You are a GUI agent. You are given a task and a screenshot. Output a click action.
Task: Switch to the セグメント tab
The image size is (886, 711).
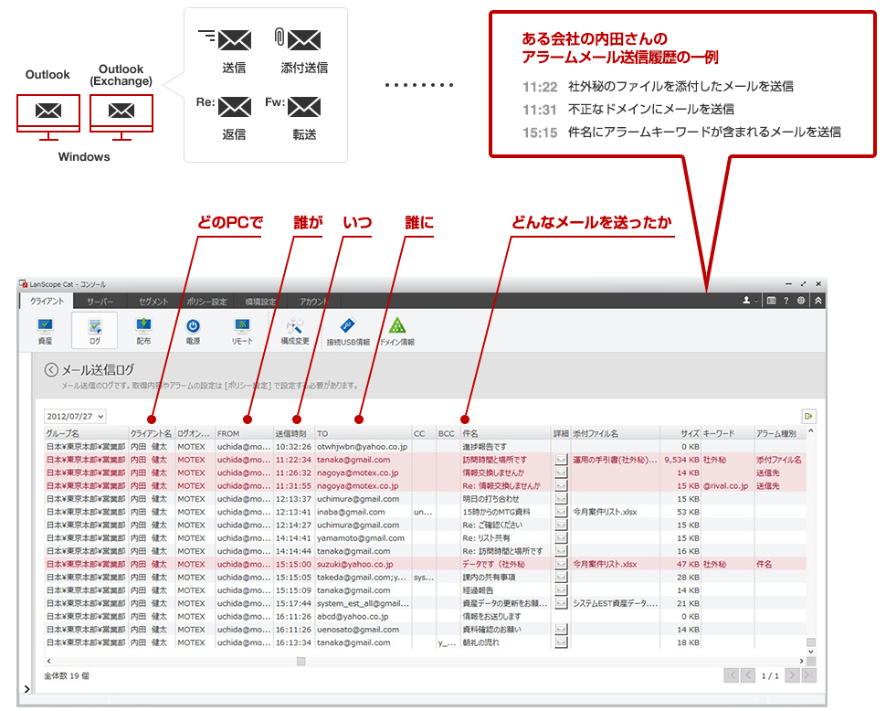point(153,302)
